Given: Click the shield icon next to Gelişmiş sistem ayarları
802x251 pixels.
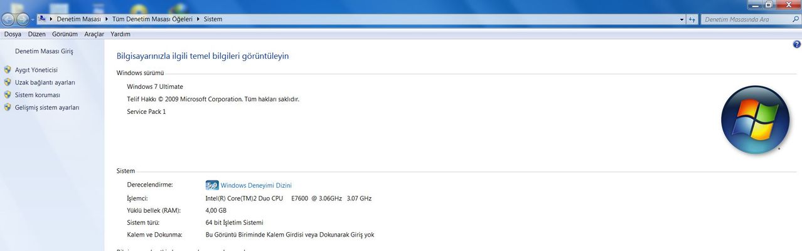Looking at the screenshot, I should (x=8, y=108).
